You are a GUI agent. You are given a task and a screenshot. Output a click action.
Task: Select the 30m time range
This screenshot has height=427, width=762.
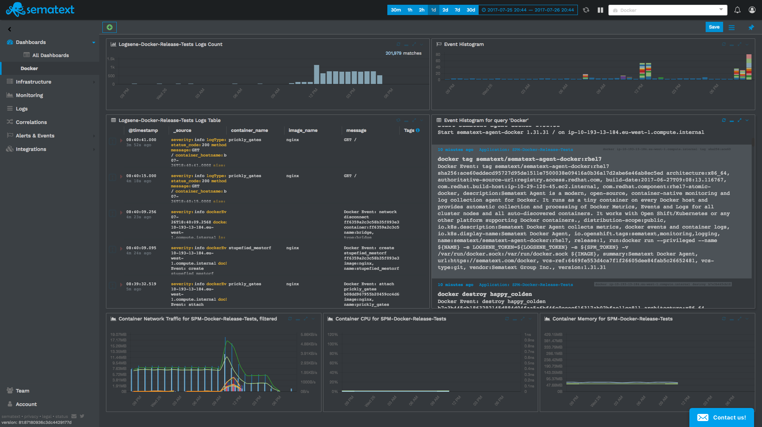[396, 10]
